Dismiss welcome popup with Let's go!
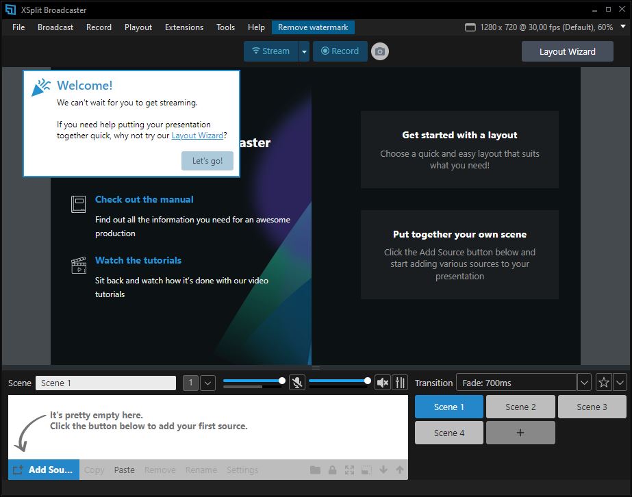 pos(207,161)
